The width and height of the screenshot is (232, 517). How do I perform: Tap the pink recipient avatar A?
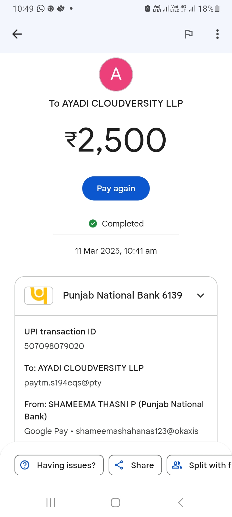(116, 74)
